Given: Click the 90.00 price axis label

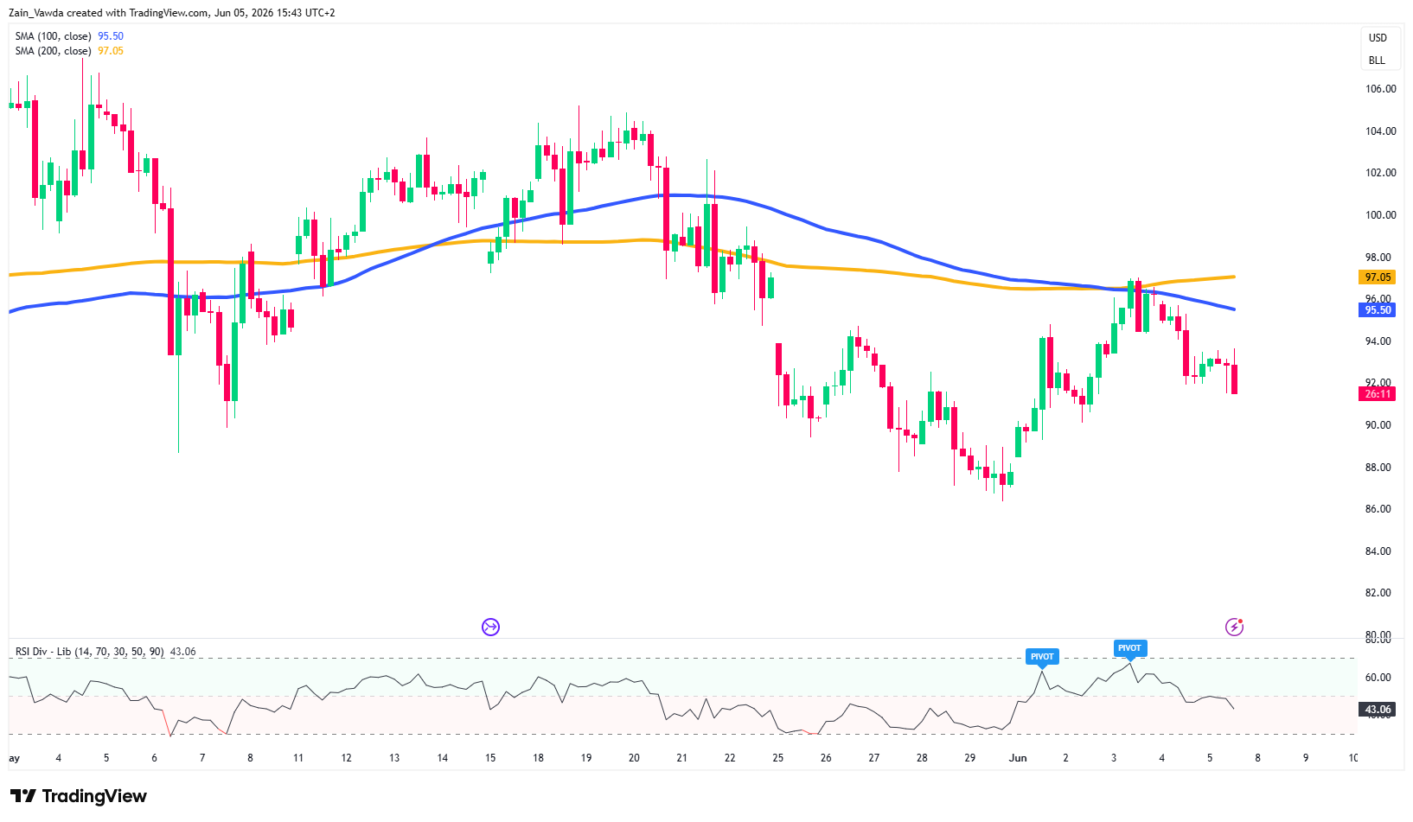Looking at the screenshot, I should 1378,425.
